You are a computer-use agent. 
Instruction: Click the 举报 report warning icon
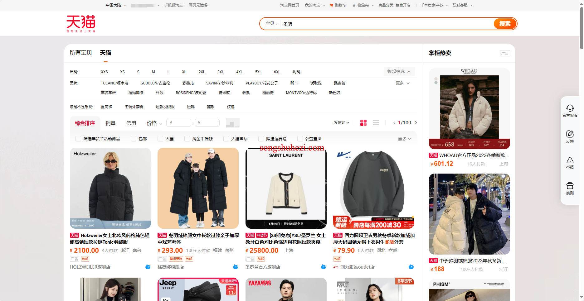(x=570, y=160)
